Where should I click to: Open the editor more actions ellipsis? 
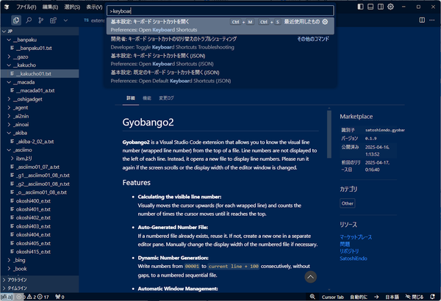coord(432,20)
